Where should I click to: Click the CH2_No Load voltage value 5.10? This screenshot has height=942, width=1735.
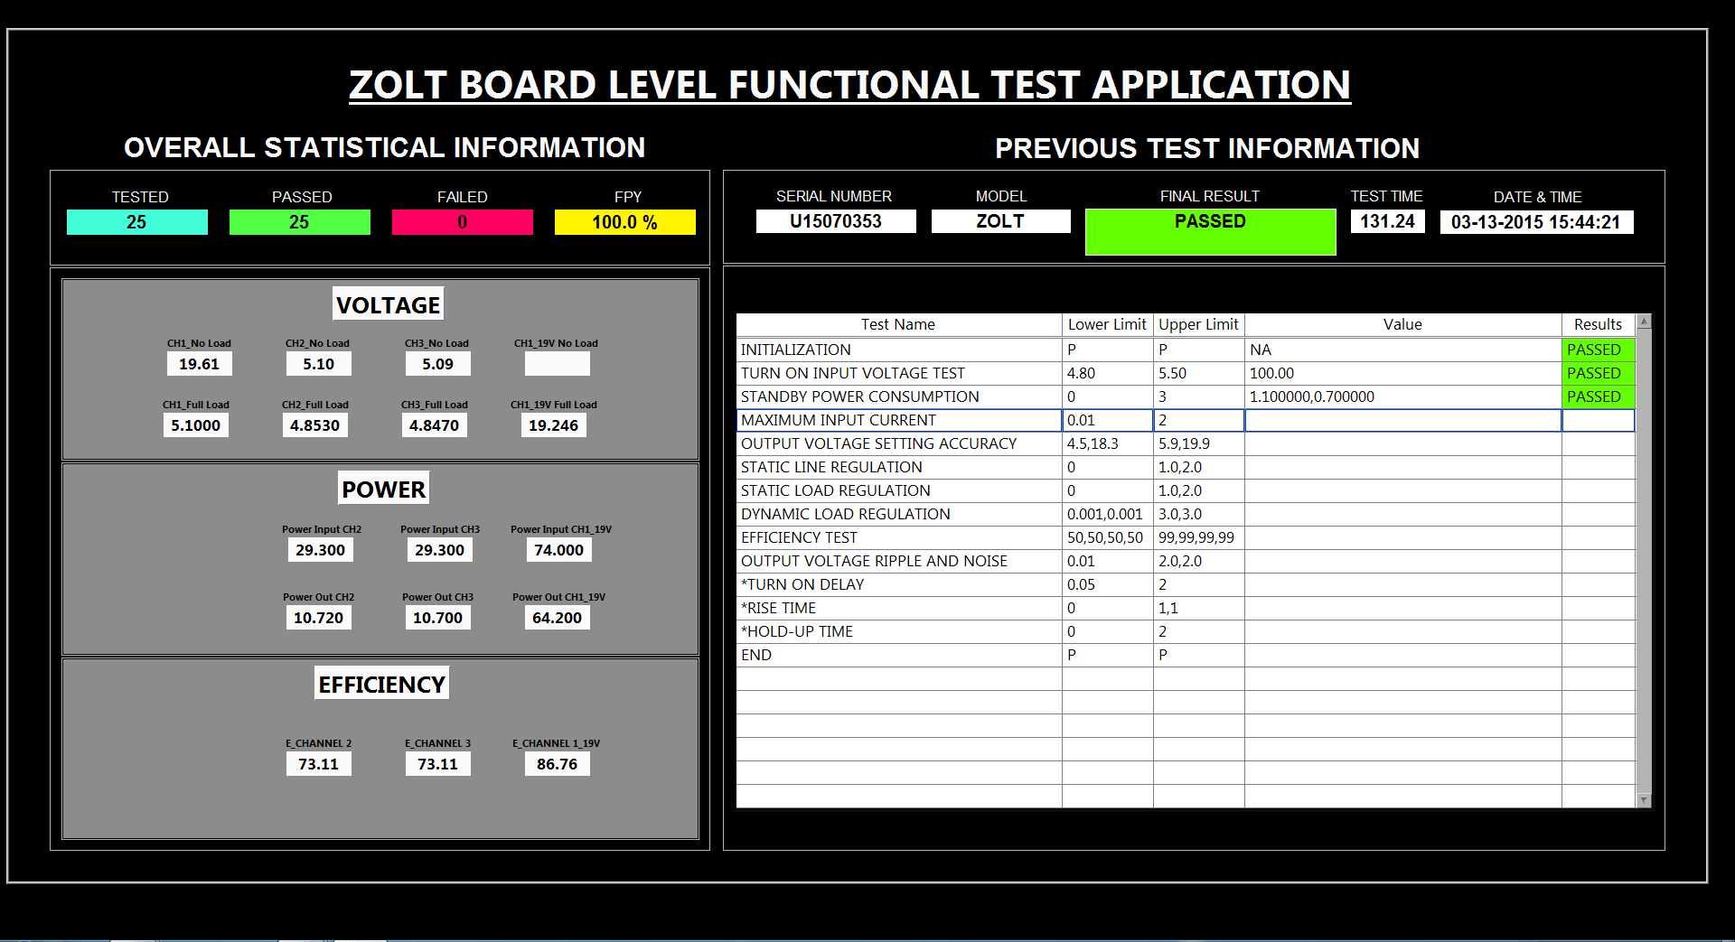tap(319, 364)
